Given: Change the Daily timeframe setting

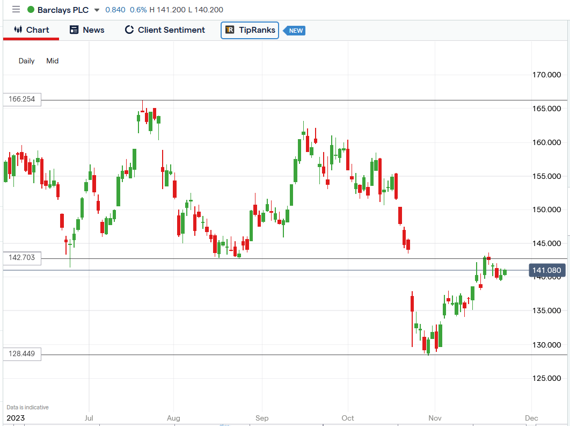Looking at the screenshot, I should click(x=26, y=61).
